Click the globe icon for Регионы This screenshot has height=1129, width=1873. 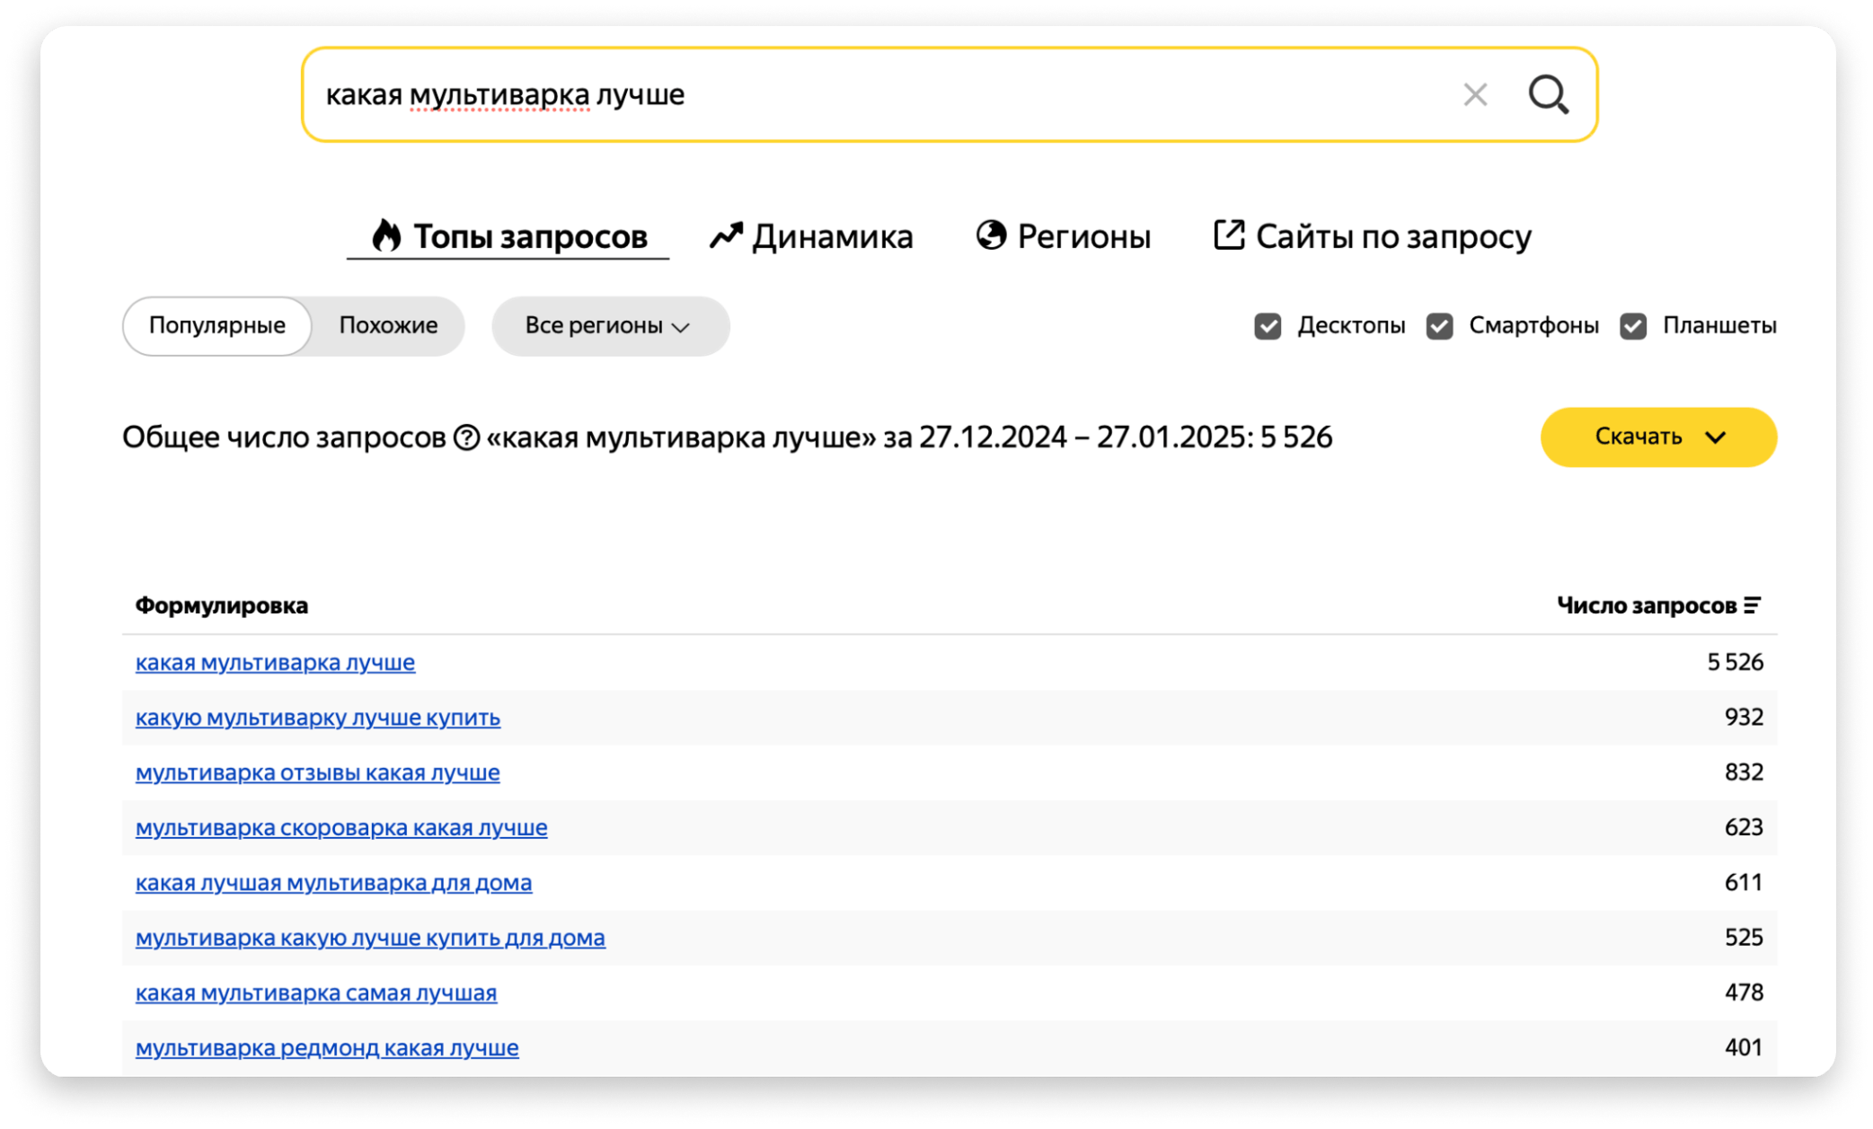(991, 235)
